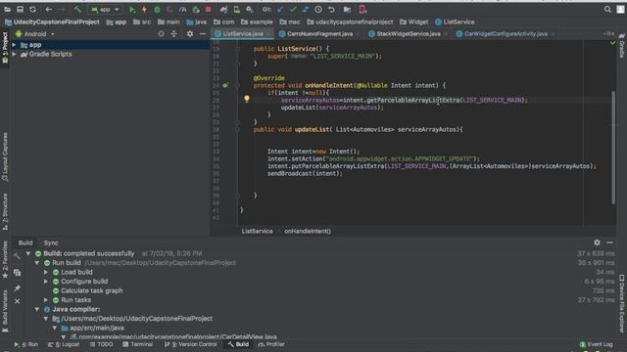Collapse Build: completed successfully node
Image resolution: width=627 pixels, height=352 pixels.
pos(28,253)
